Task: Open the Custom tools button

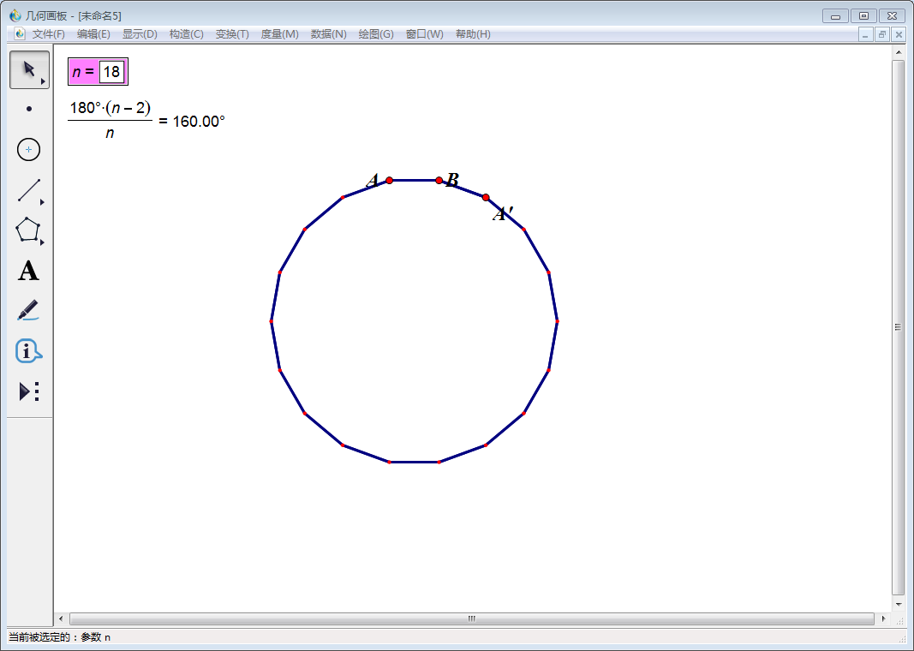Action: (28, 391)
